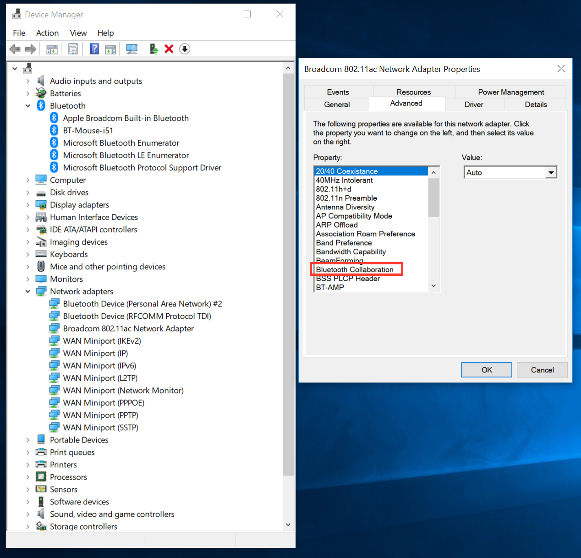Select the Bluetooth Collaboration property
Viewport: 581px width, 558px height.
point(355,269)
